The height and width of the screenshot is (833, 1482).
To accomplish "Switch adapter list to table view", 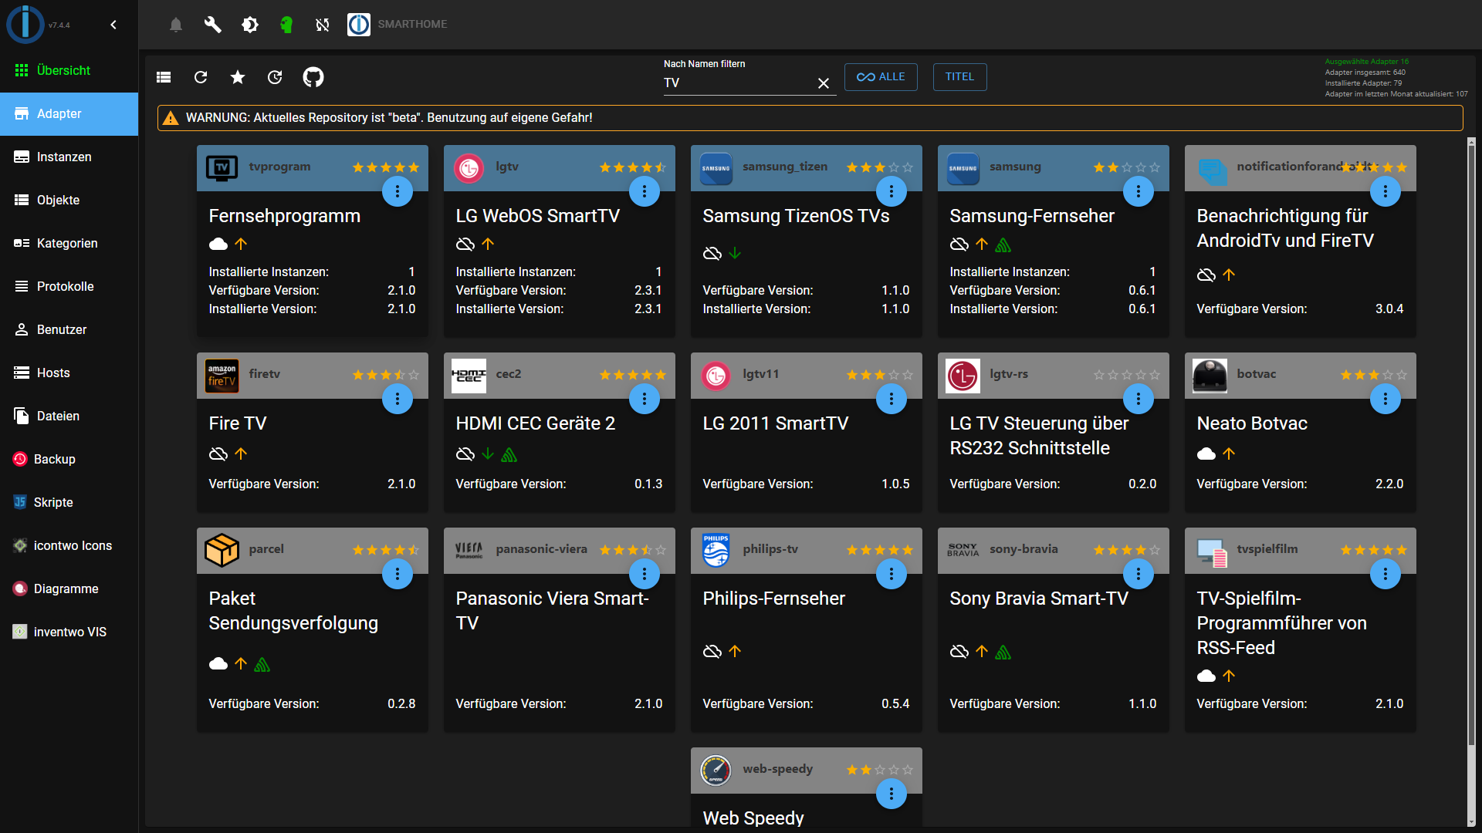I will point(164,77).
